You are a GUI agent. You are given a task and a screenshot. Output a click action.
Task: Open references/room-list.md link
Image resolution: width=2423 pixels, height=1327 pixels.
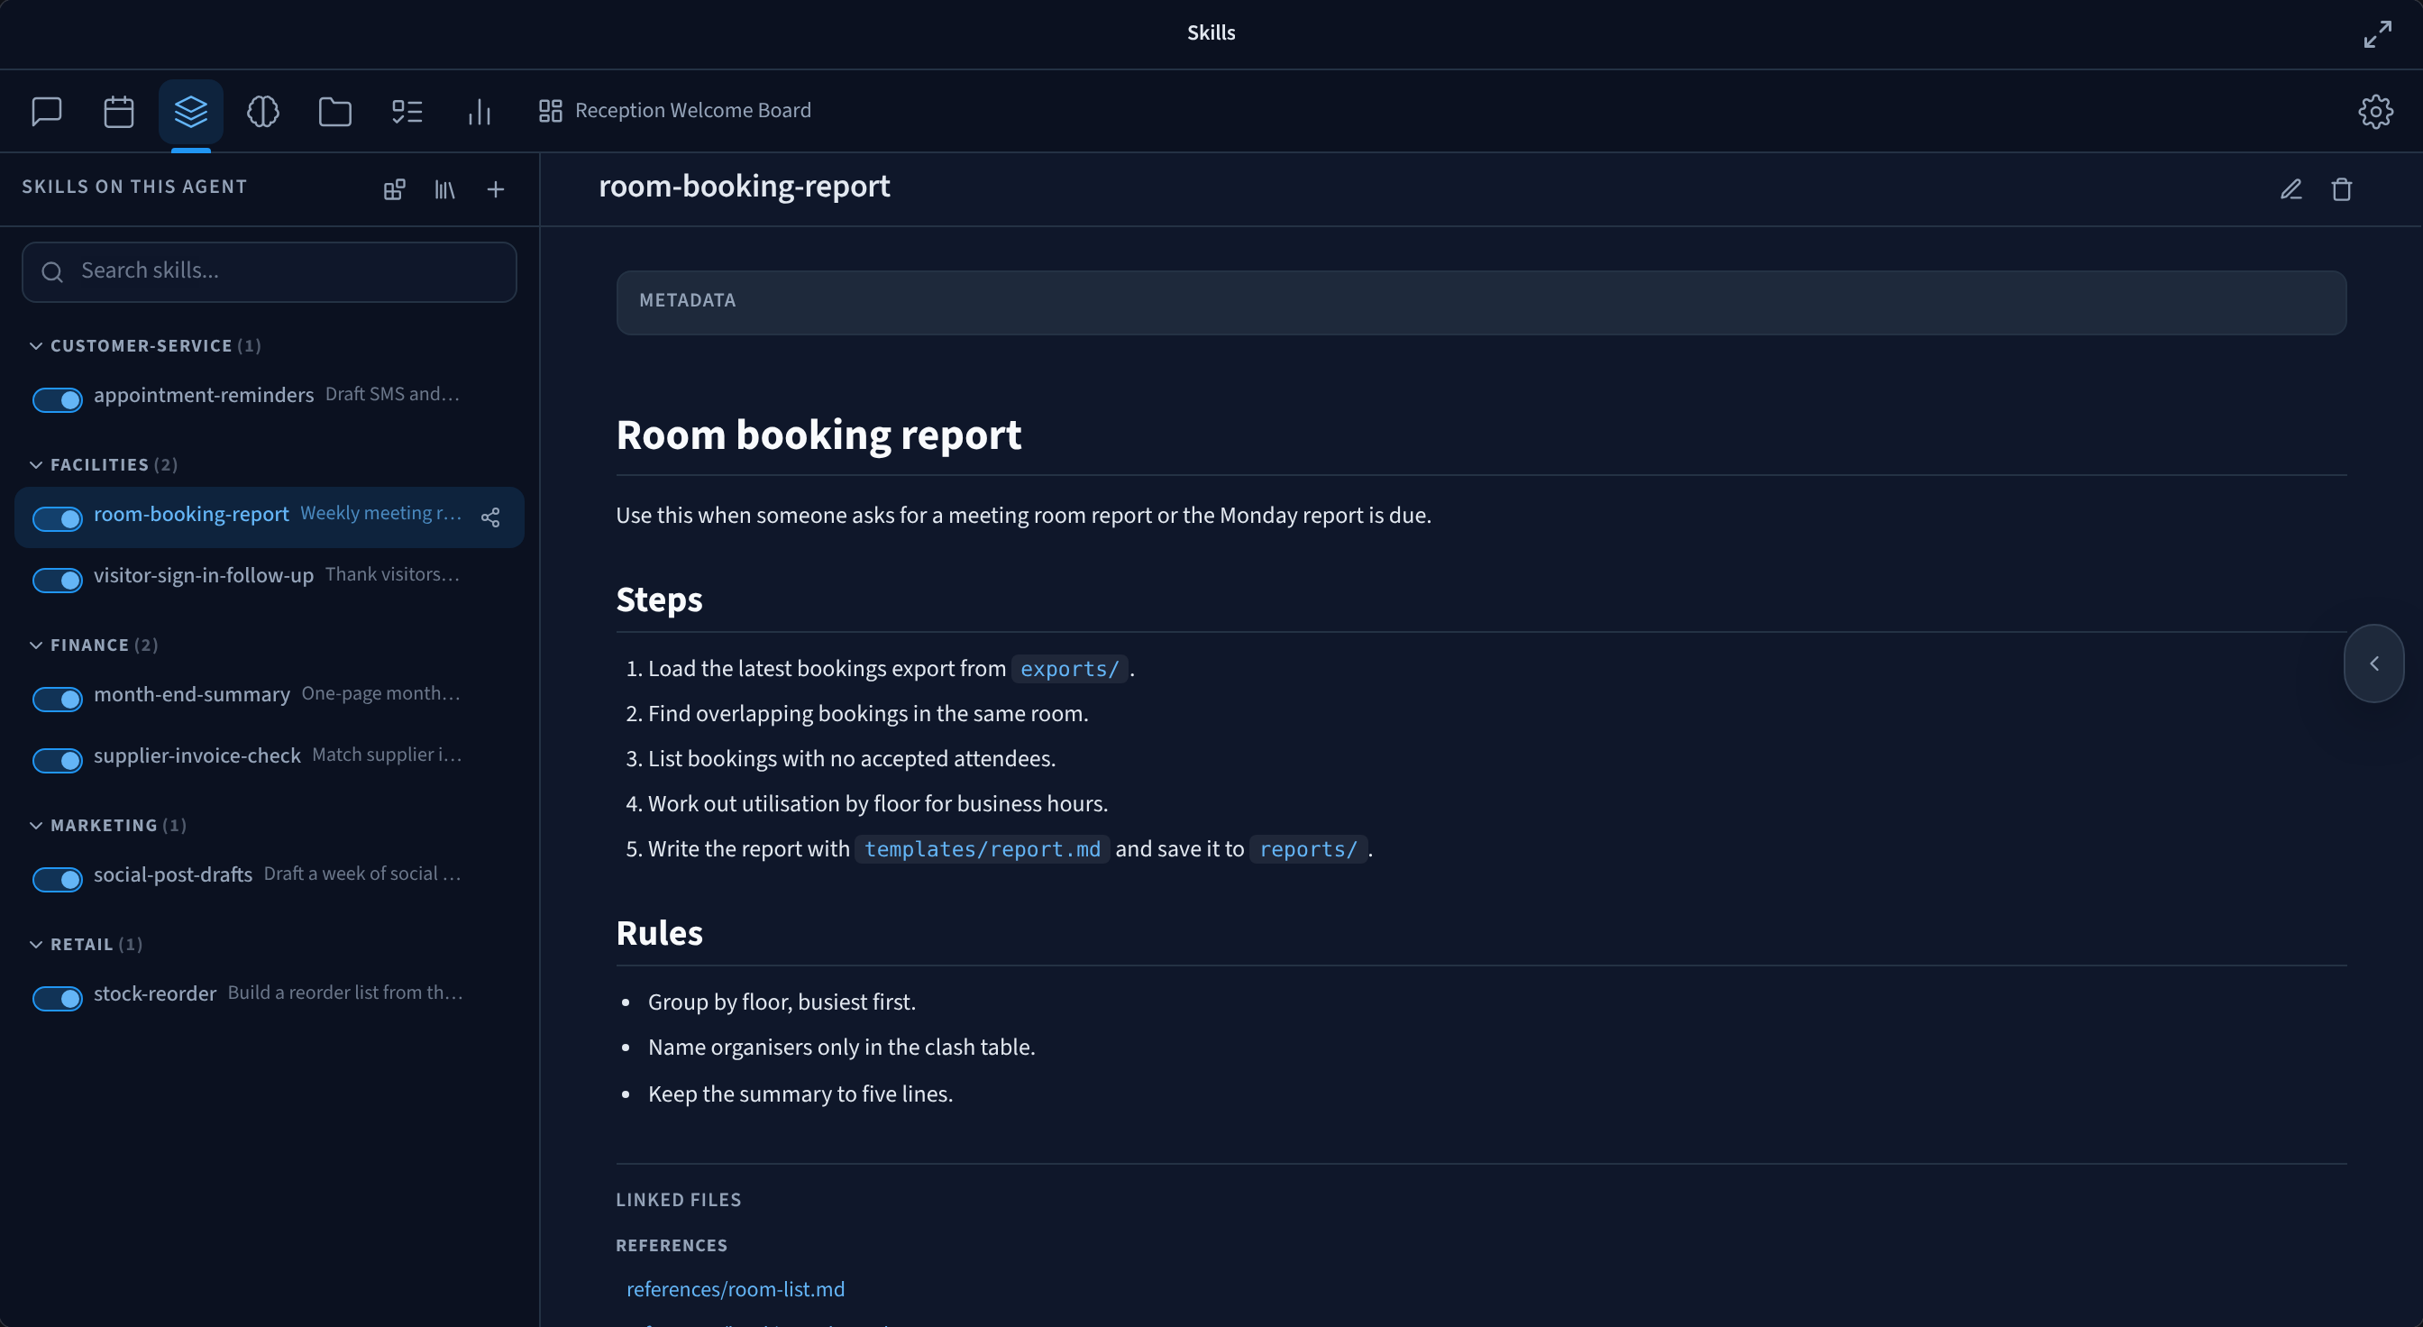(735, 1288)
